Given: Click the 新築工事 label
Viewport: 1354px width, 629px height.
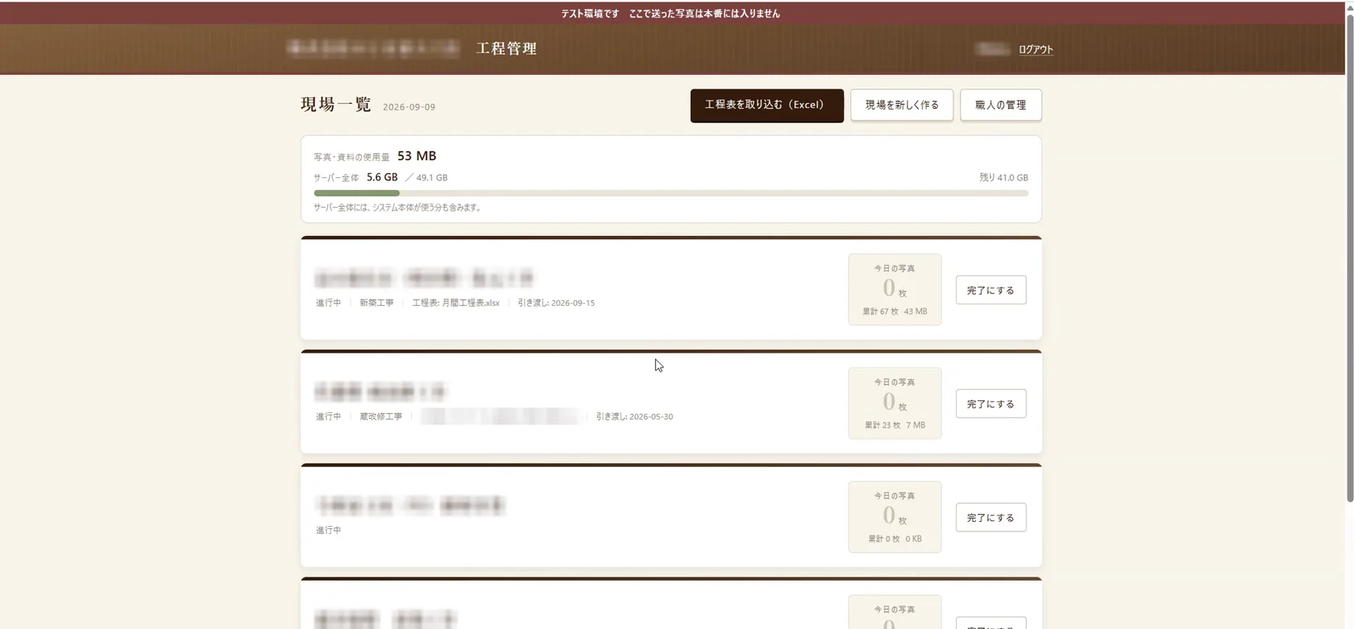Looking at the screenshot, I should pyautogui.click(x=376, y=303).
